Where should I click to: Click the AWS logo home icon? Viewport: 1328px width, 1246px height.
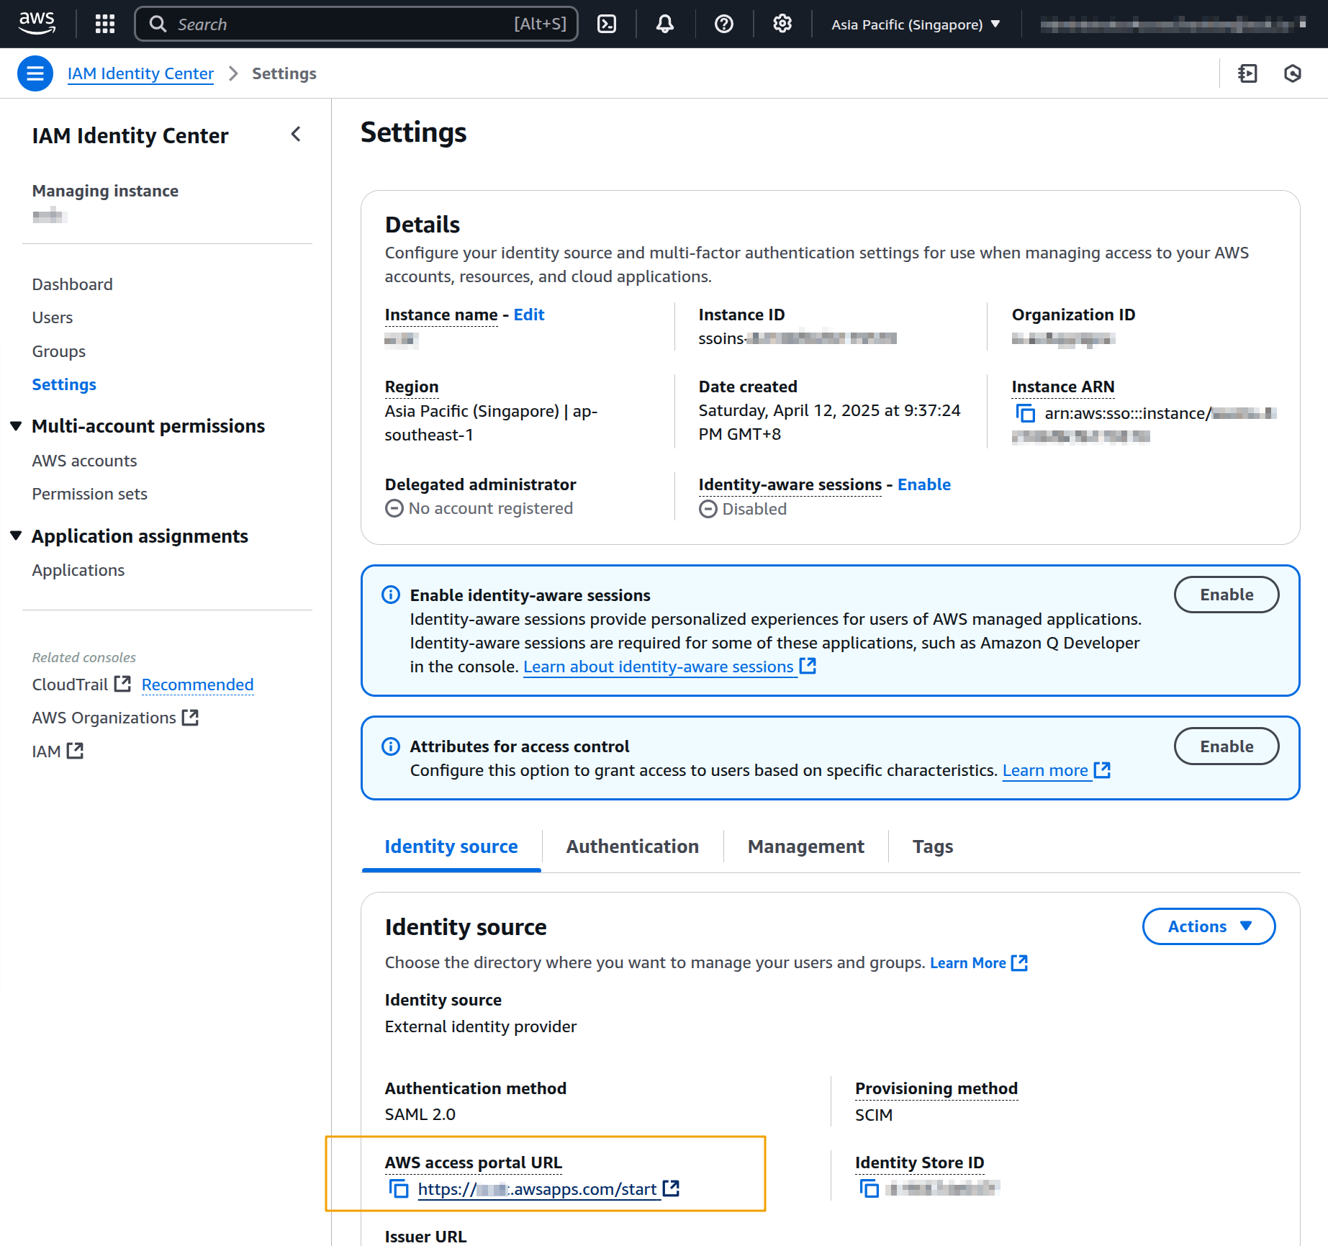click(37, 24)
